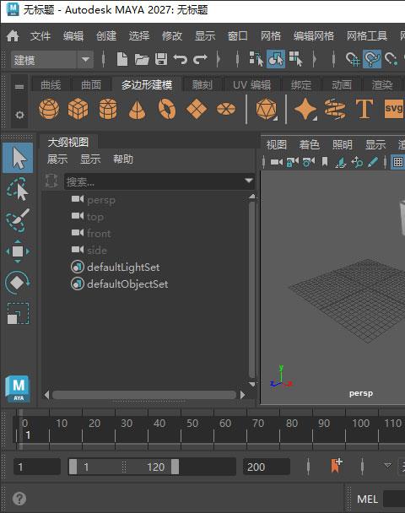Screen dimensions: 405x513
Task: Toggle snap to curves magnet
Action: pyautogui.click(x=372, y=59)
